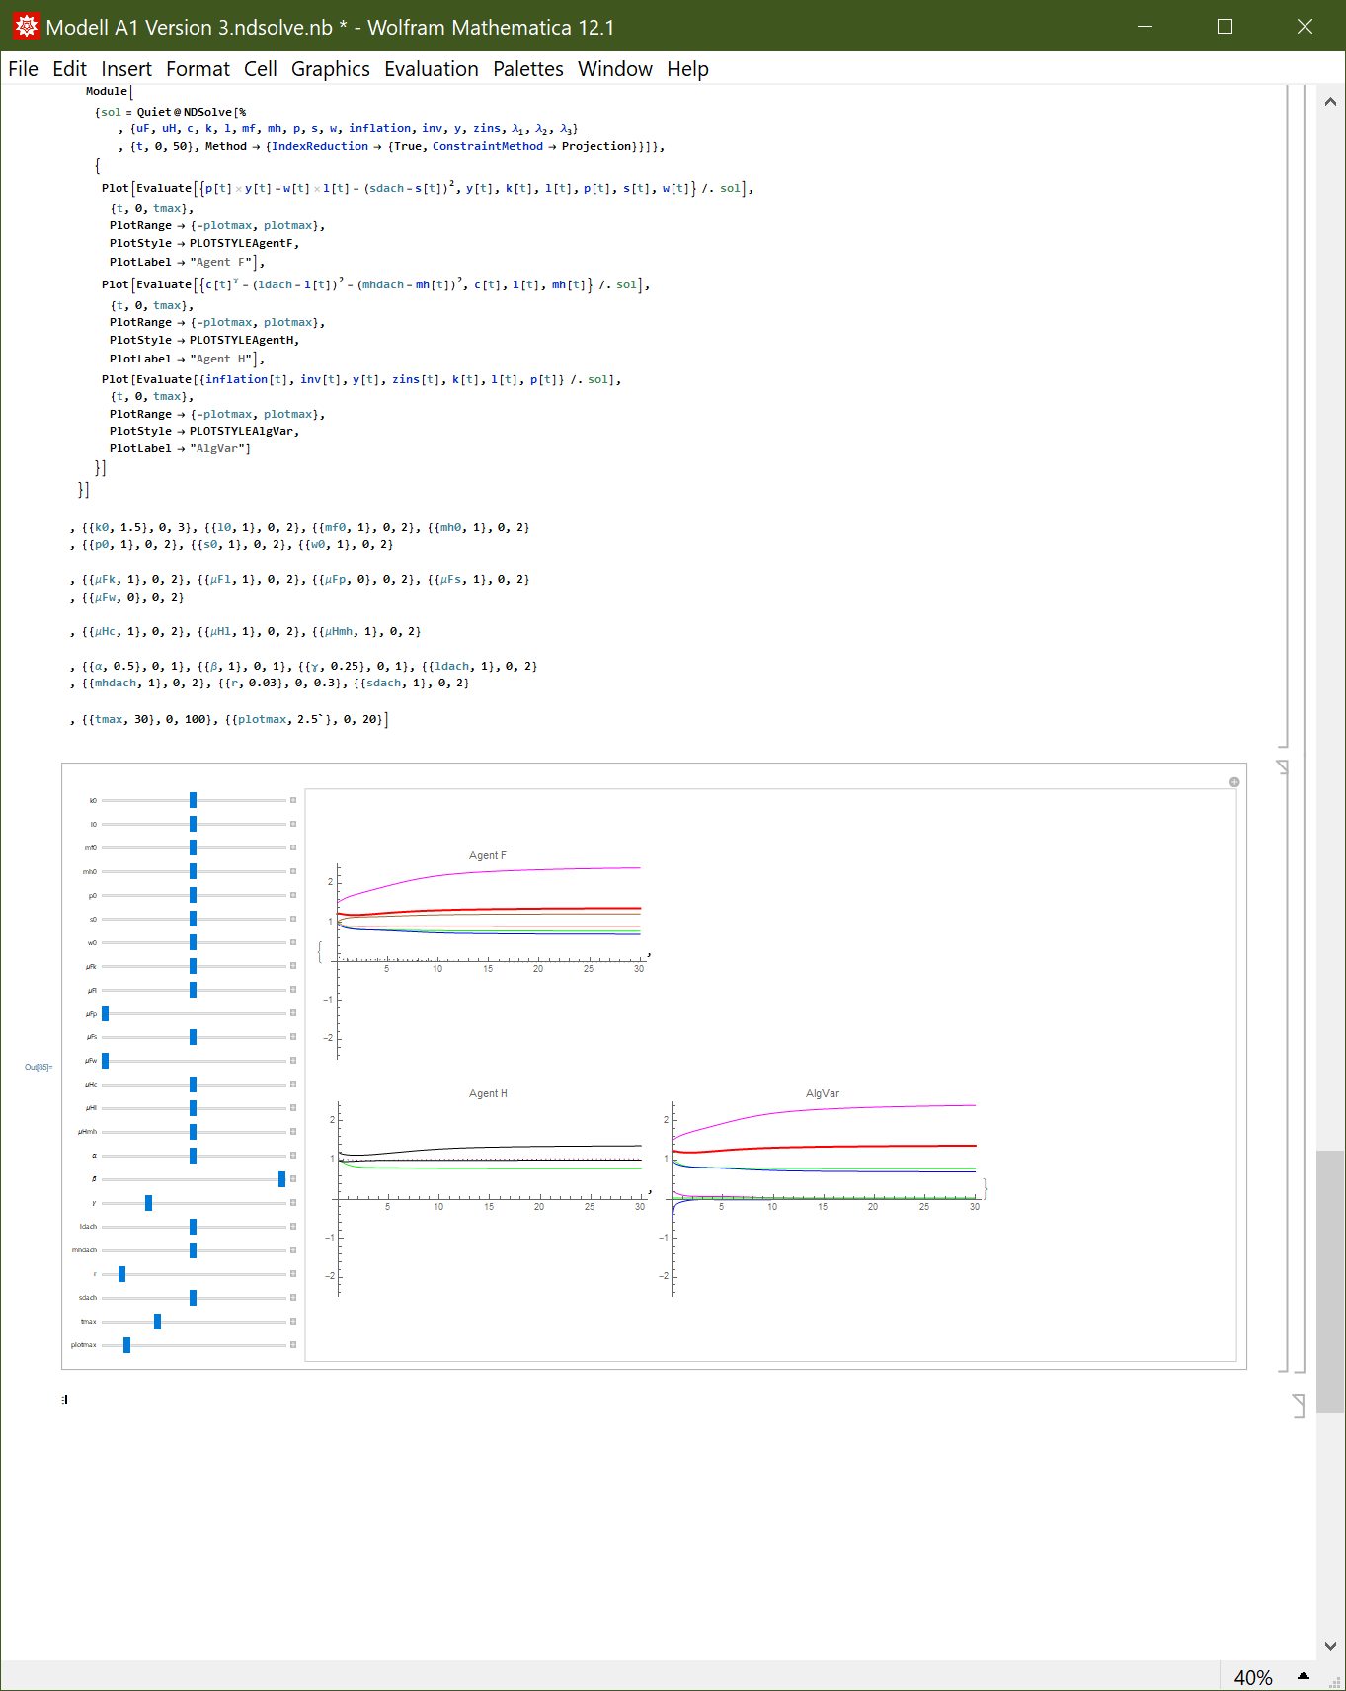
Task: Expand the mhdach slider controls with its plus button
Action: (293, 1250)
